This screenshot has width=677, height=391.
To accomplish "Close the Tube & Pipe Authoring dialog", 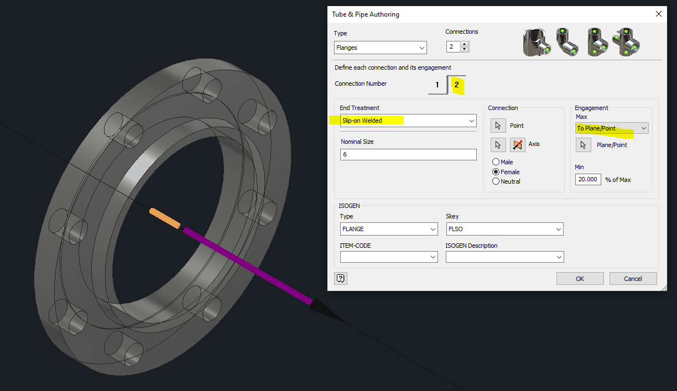I will tap(658, 14).
